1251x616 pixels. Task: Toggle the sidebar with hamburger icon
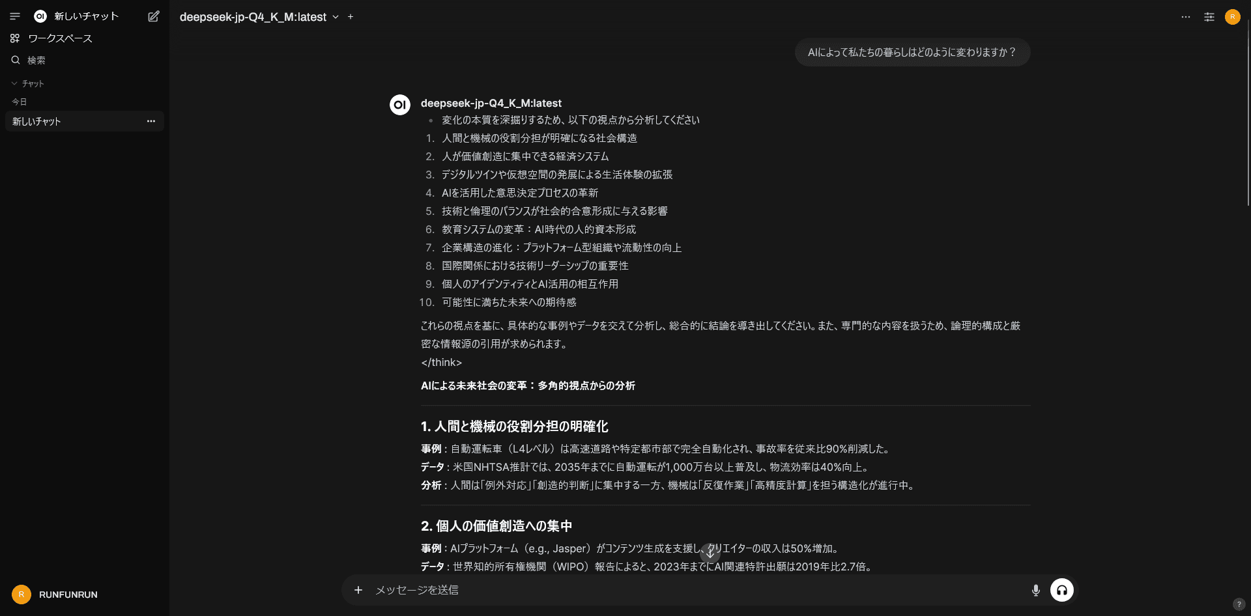coord(15,16)
